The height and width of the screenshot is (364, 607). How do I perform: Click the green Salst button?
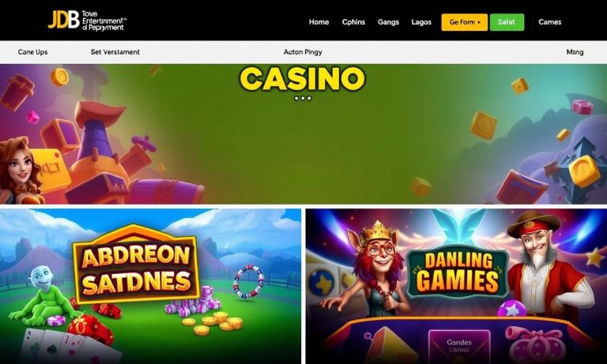click(x=507, y=22)
